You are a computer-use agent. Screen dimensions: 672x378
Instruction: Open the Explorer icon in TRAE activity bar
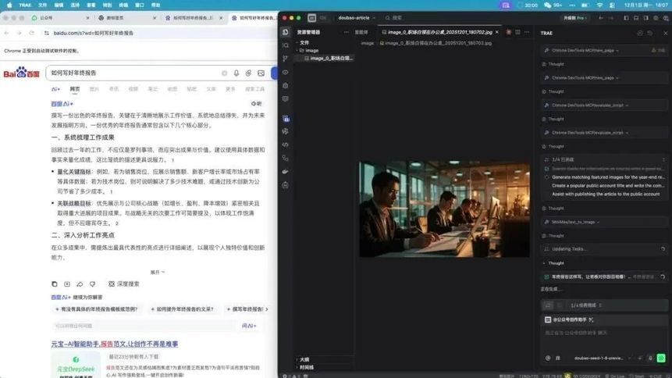pyautogui.click(x=286, y=32)
